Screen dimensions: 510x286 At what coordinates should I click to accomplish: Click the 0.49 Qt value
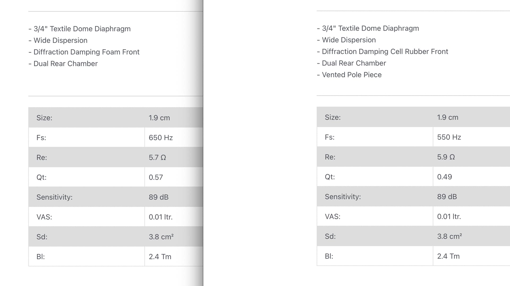click(444, 177)
